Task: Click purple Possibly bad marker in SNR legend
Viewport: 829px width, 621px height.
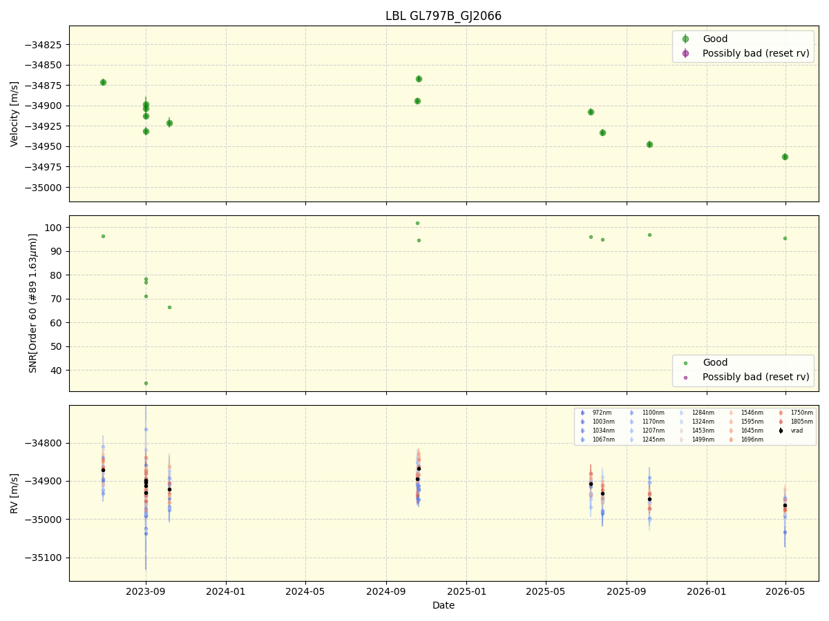Action: (x=685, y=377)
